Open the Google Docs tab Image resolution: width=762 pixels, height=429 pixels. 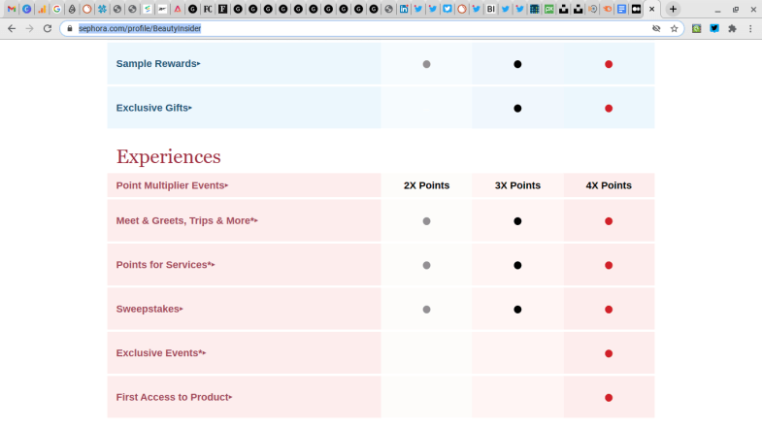click(x=621, y=9)
